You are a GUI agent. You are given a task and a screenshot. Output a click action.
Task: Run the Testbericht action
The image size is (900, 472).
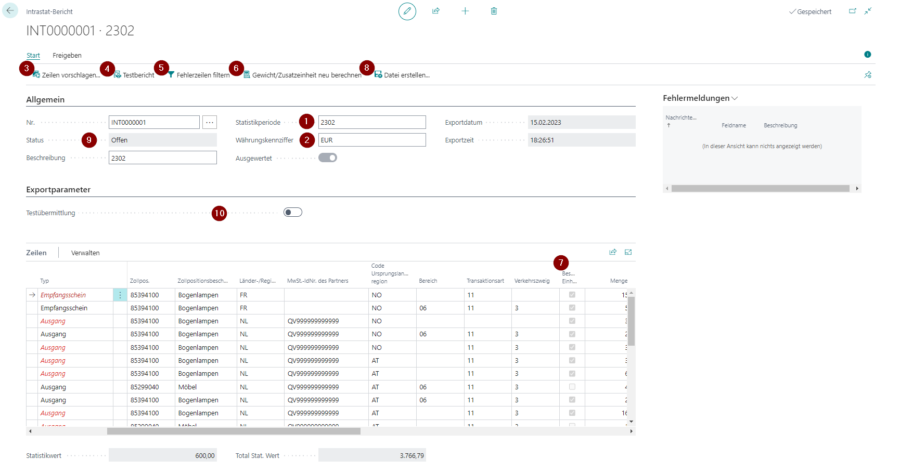(x=138, y=74)
